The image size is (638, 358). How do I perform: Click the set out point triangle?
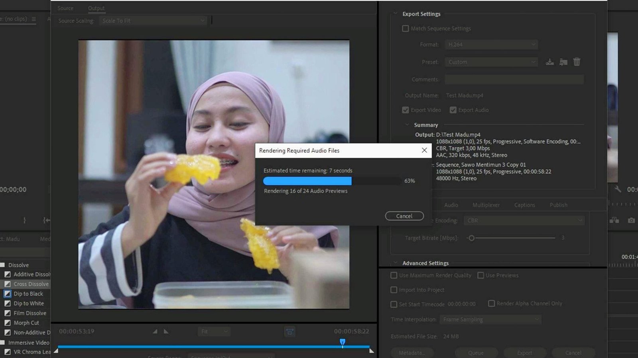tap(166, 331)
